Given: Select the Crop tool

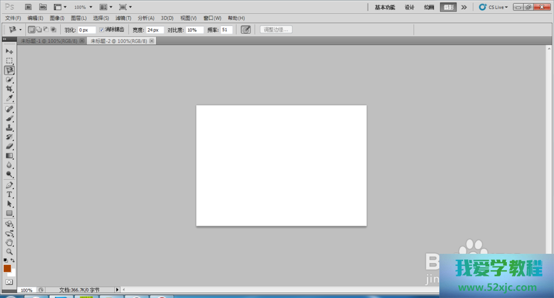Looking at the screenshot, I should click(x=9, y=88).
